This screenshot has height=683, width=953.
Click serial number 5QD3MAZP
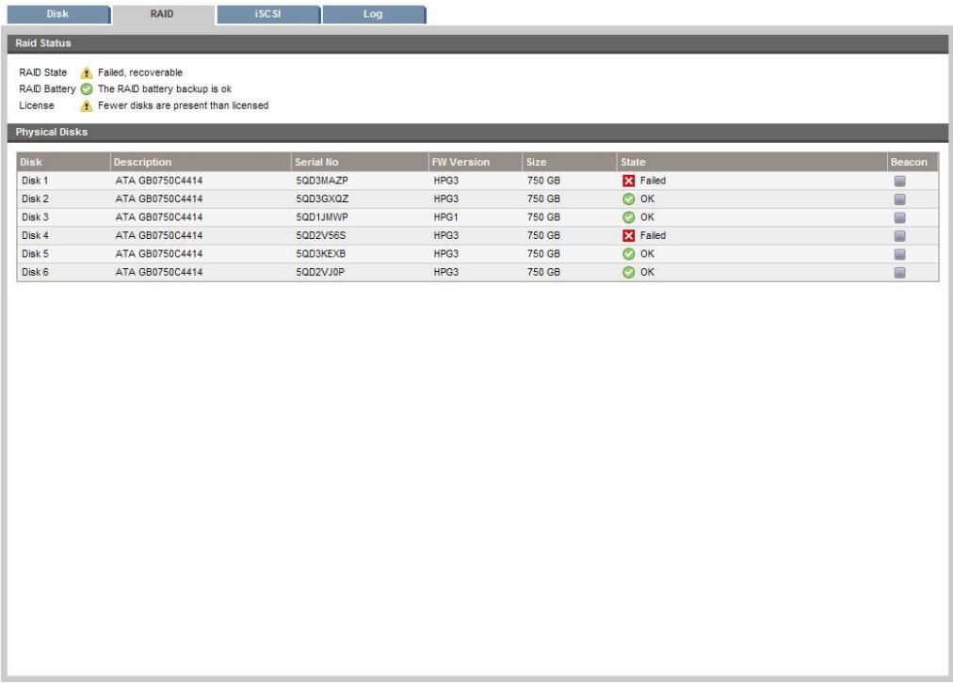coord(322,181)
